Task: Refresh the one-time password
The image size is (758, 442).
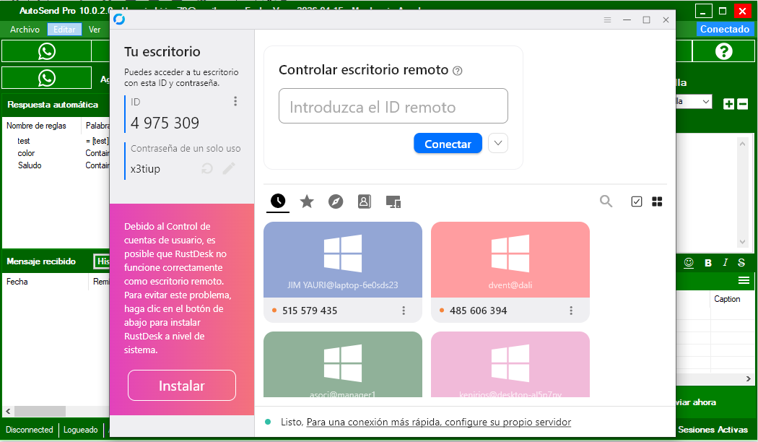Action: [207, 168]
